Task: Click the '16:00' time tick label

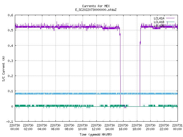Action: point(123,129)
